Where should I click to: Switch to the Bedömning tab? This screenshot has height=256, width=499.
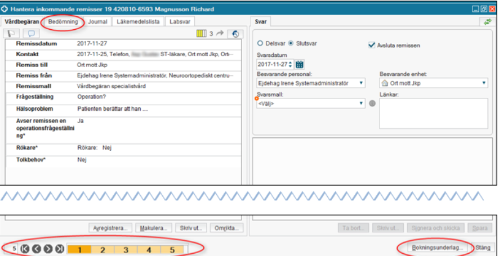(x=64, y=21)
